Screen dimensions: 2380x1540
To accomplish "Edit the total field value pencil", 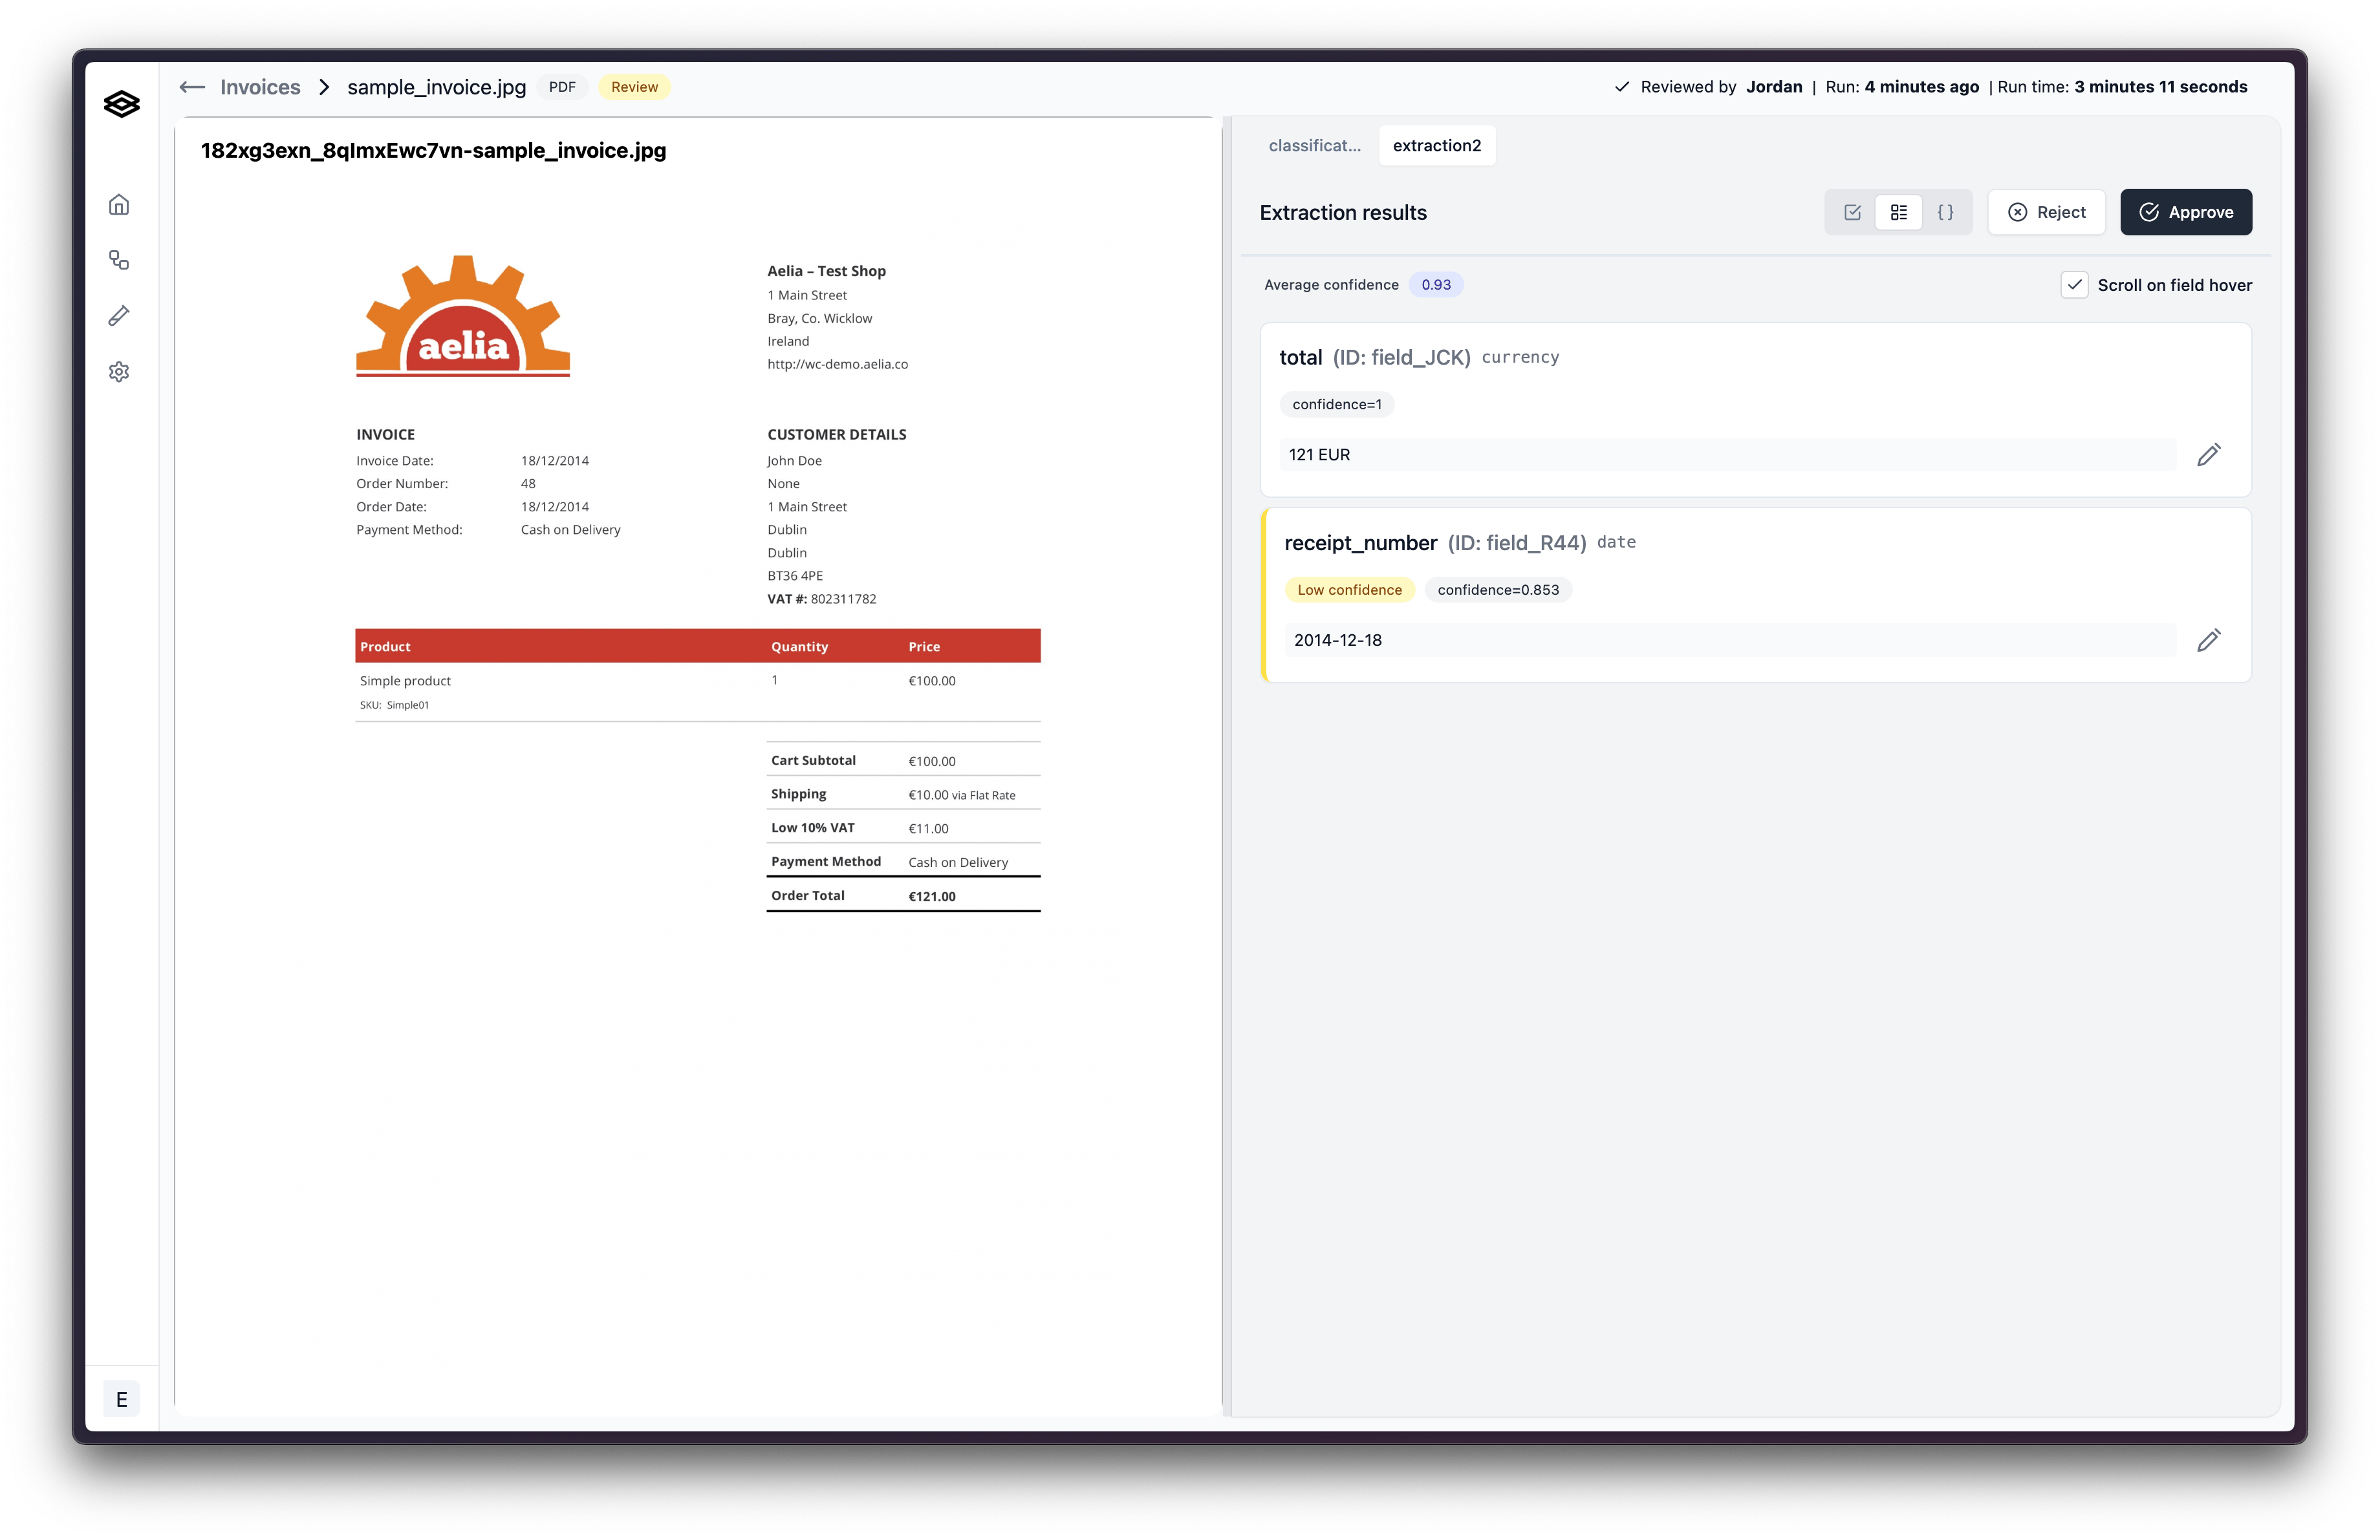I will coord(2208,455).
